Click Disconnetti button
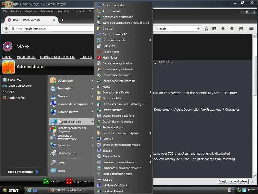Viewport: 258px width, 194px height. coord(53,181)
